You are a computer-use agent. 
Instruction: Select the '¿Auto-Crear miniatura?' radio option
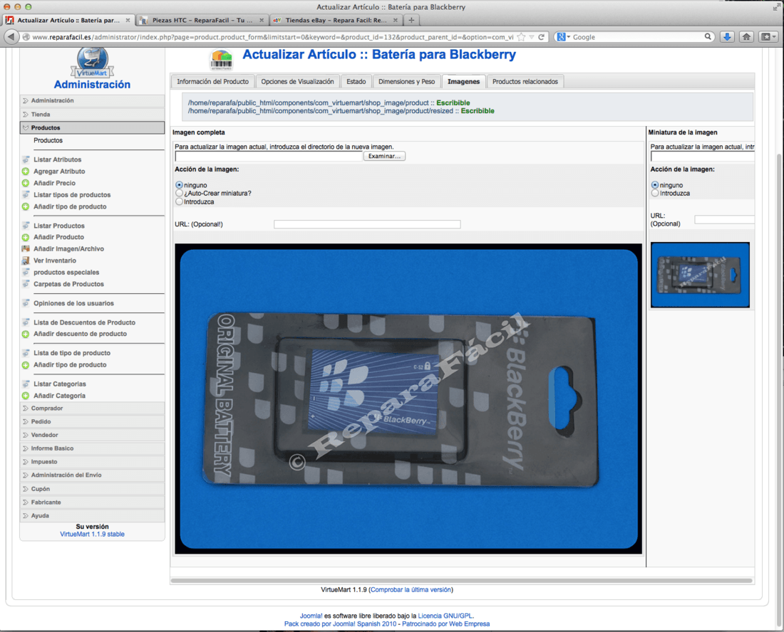point(179,193)
